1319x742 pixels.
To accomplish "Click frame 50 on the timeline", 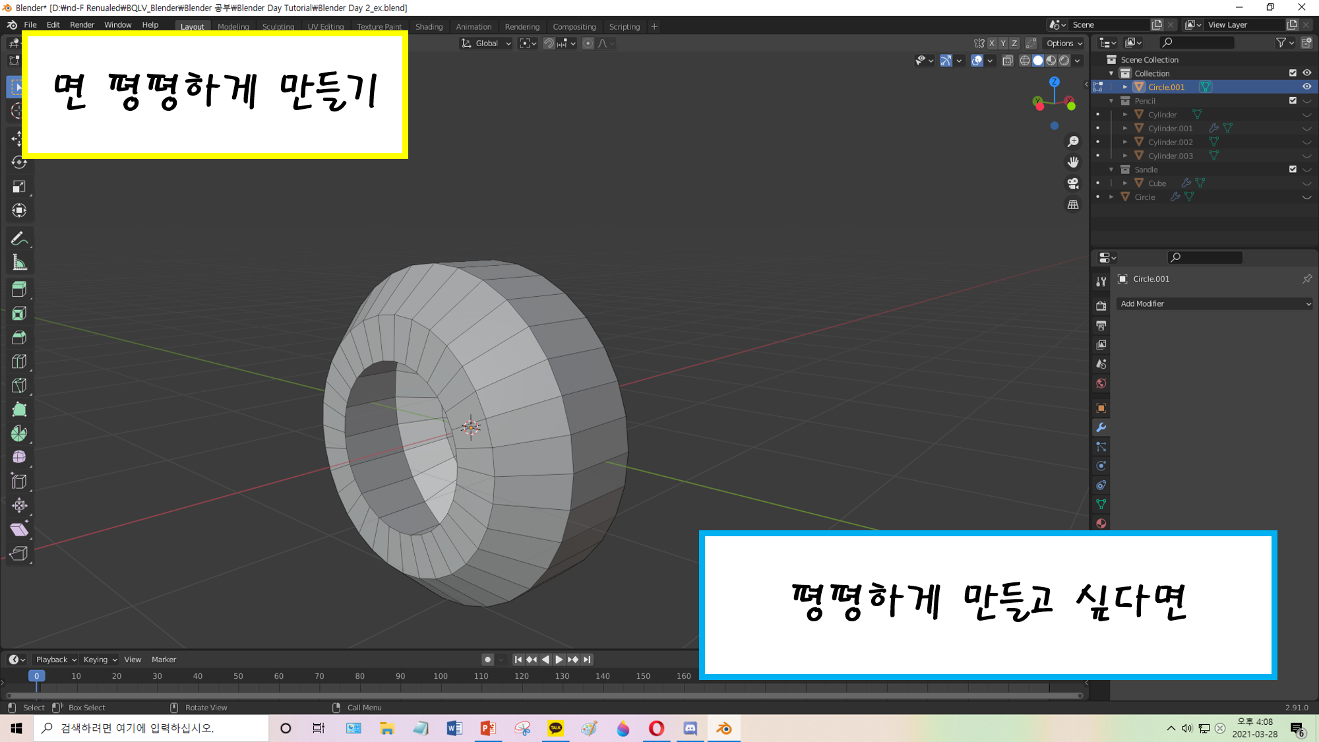I will pyautogui.click(x=238, y=677).
